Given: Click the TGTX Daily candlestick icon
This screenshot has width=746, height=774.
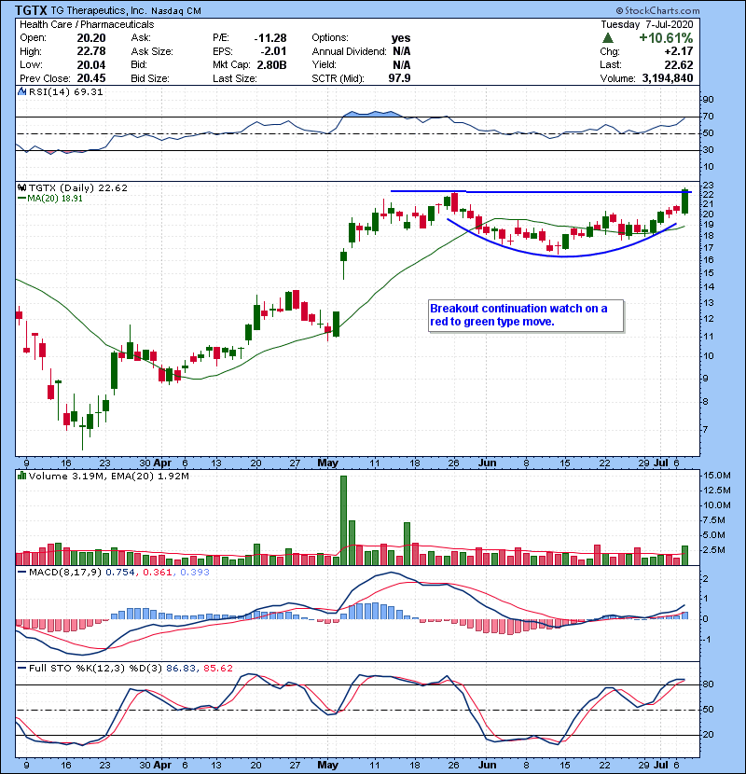Looking at the screenshot, I should (x=21, y=187).
